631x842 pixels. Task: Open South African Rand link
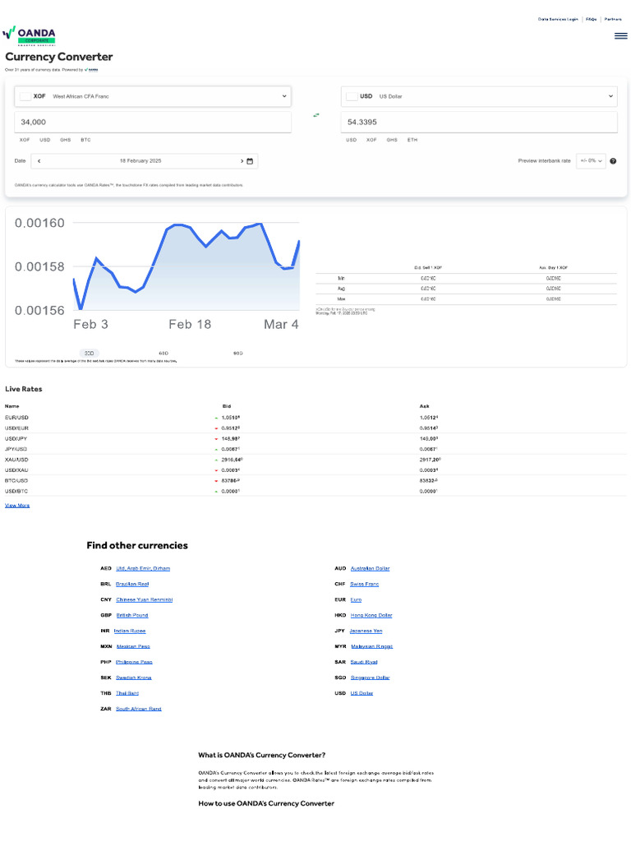pos(138,709)
